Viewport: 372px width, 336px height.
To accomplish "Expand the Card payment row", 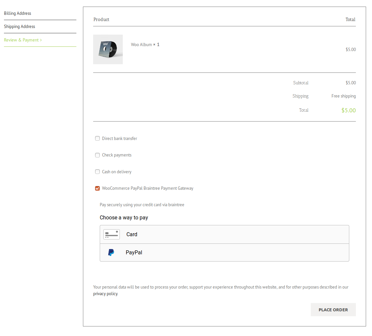I will (x=224, y=234).
